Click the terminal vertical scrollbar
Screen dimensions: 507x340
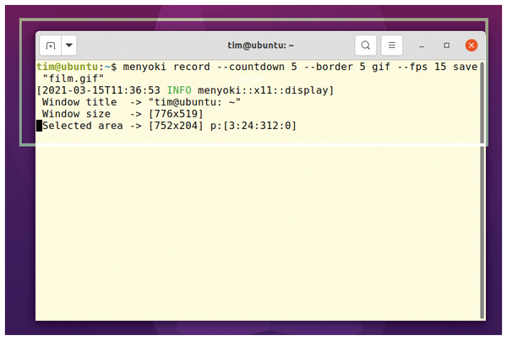pyautogui.click(x=482, y=191)
